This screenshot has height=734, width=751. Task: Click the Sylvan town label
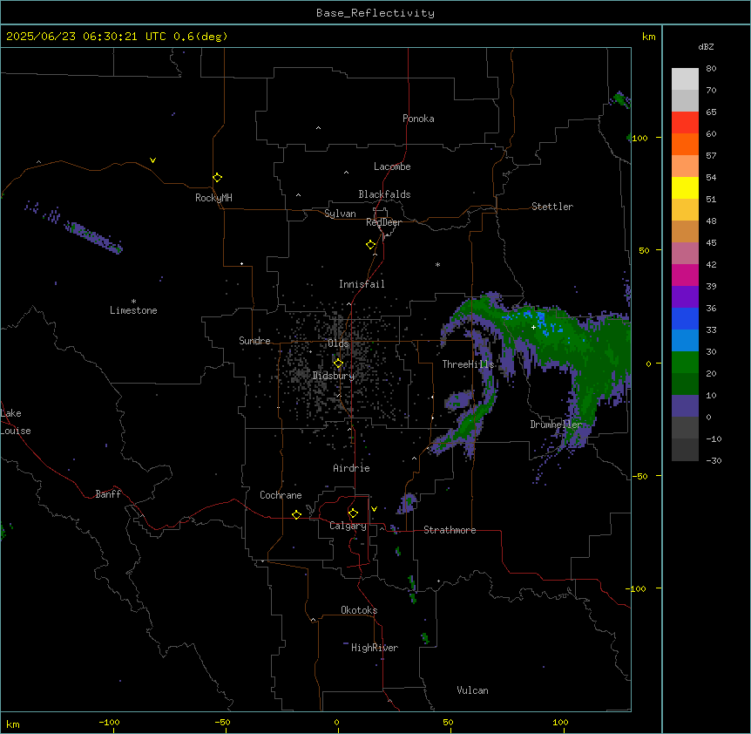[340, 214]
